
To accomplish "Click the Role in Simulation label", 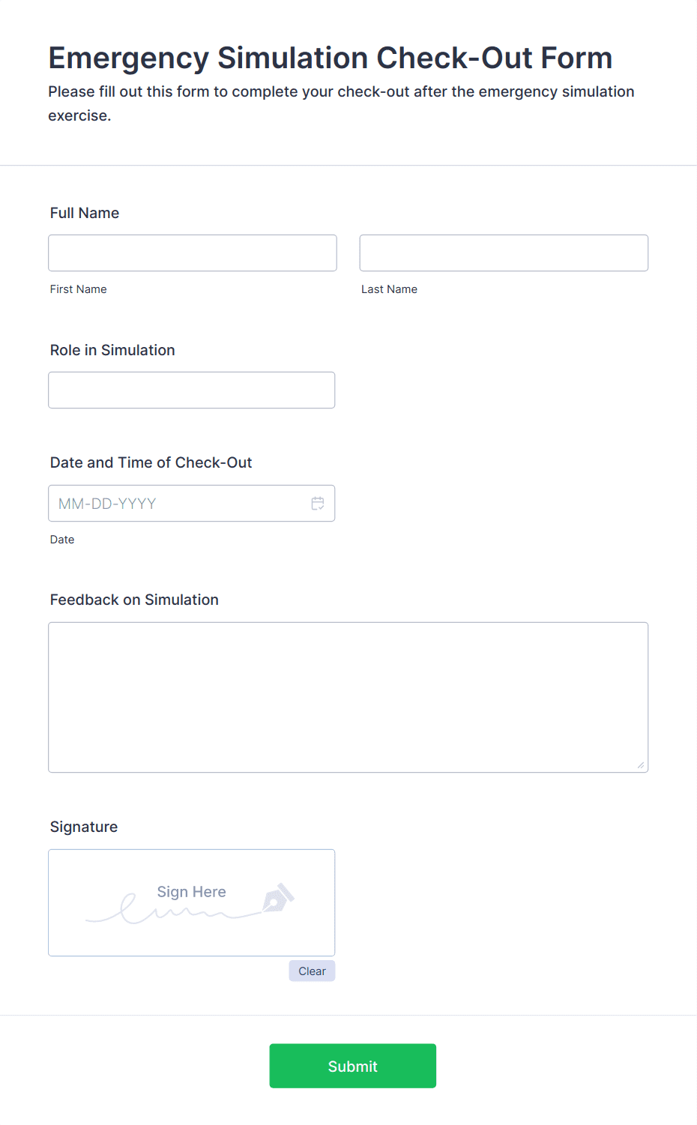I will click(112, 350).
